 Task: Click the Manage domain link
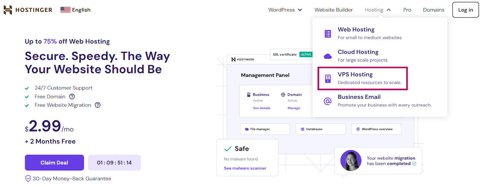click(294, 108)
